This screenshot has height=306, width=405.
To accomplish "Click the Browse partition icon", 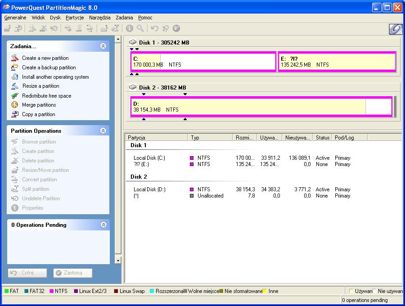I will pos(15,141).
